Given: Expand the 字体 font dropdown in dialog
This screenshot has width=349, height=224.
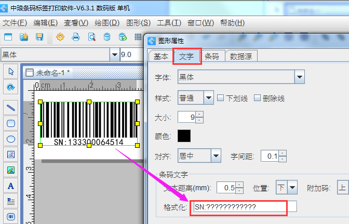Looking at the screenshot, I should click(x=299, y=78).
